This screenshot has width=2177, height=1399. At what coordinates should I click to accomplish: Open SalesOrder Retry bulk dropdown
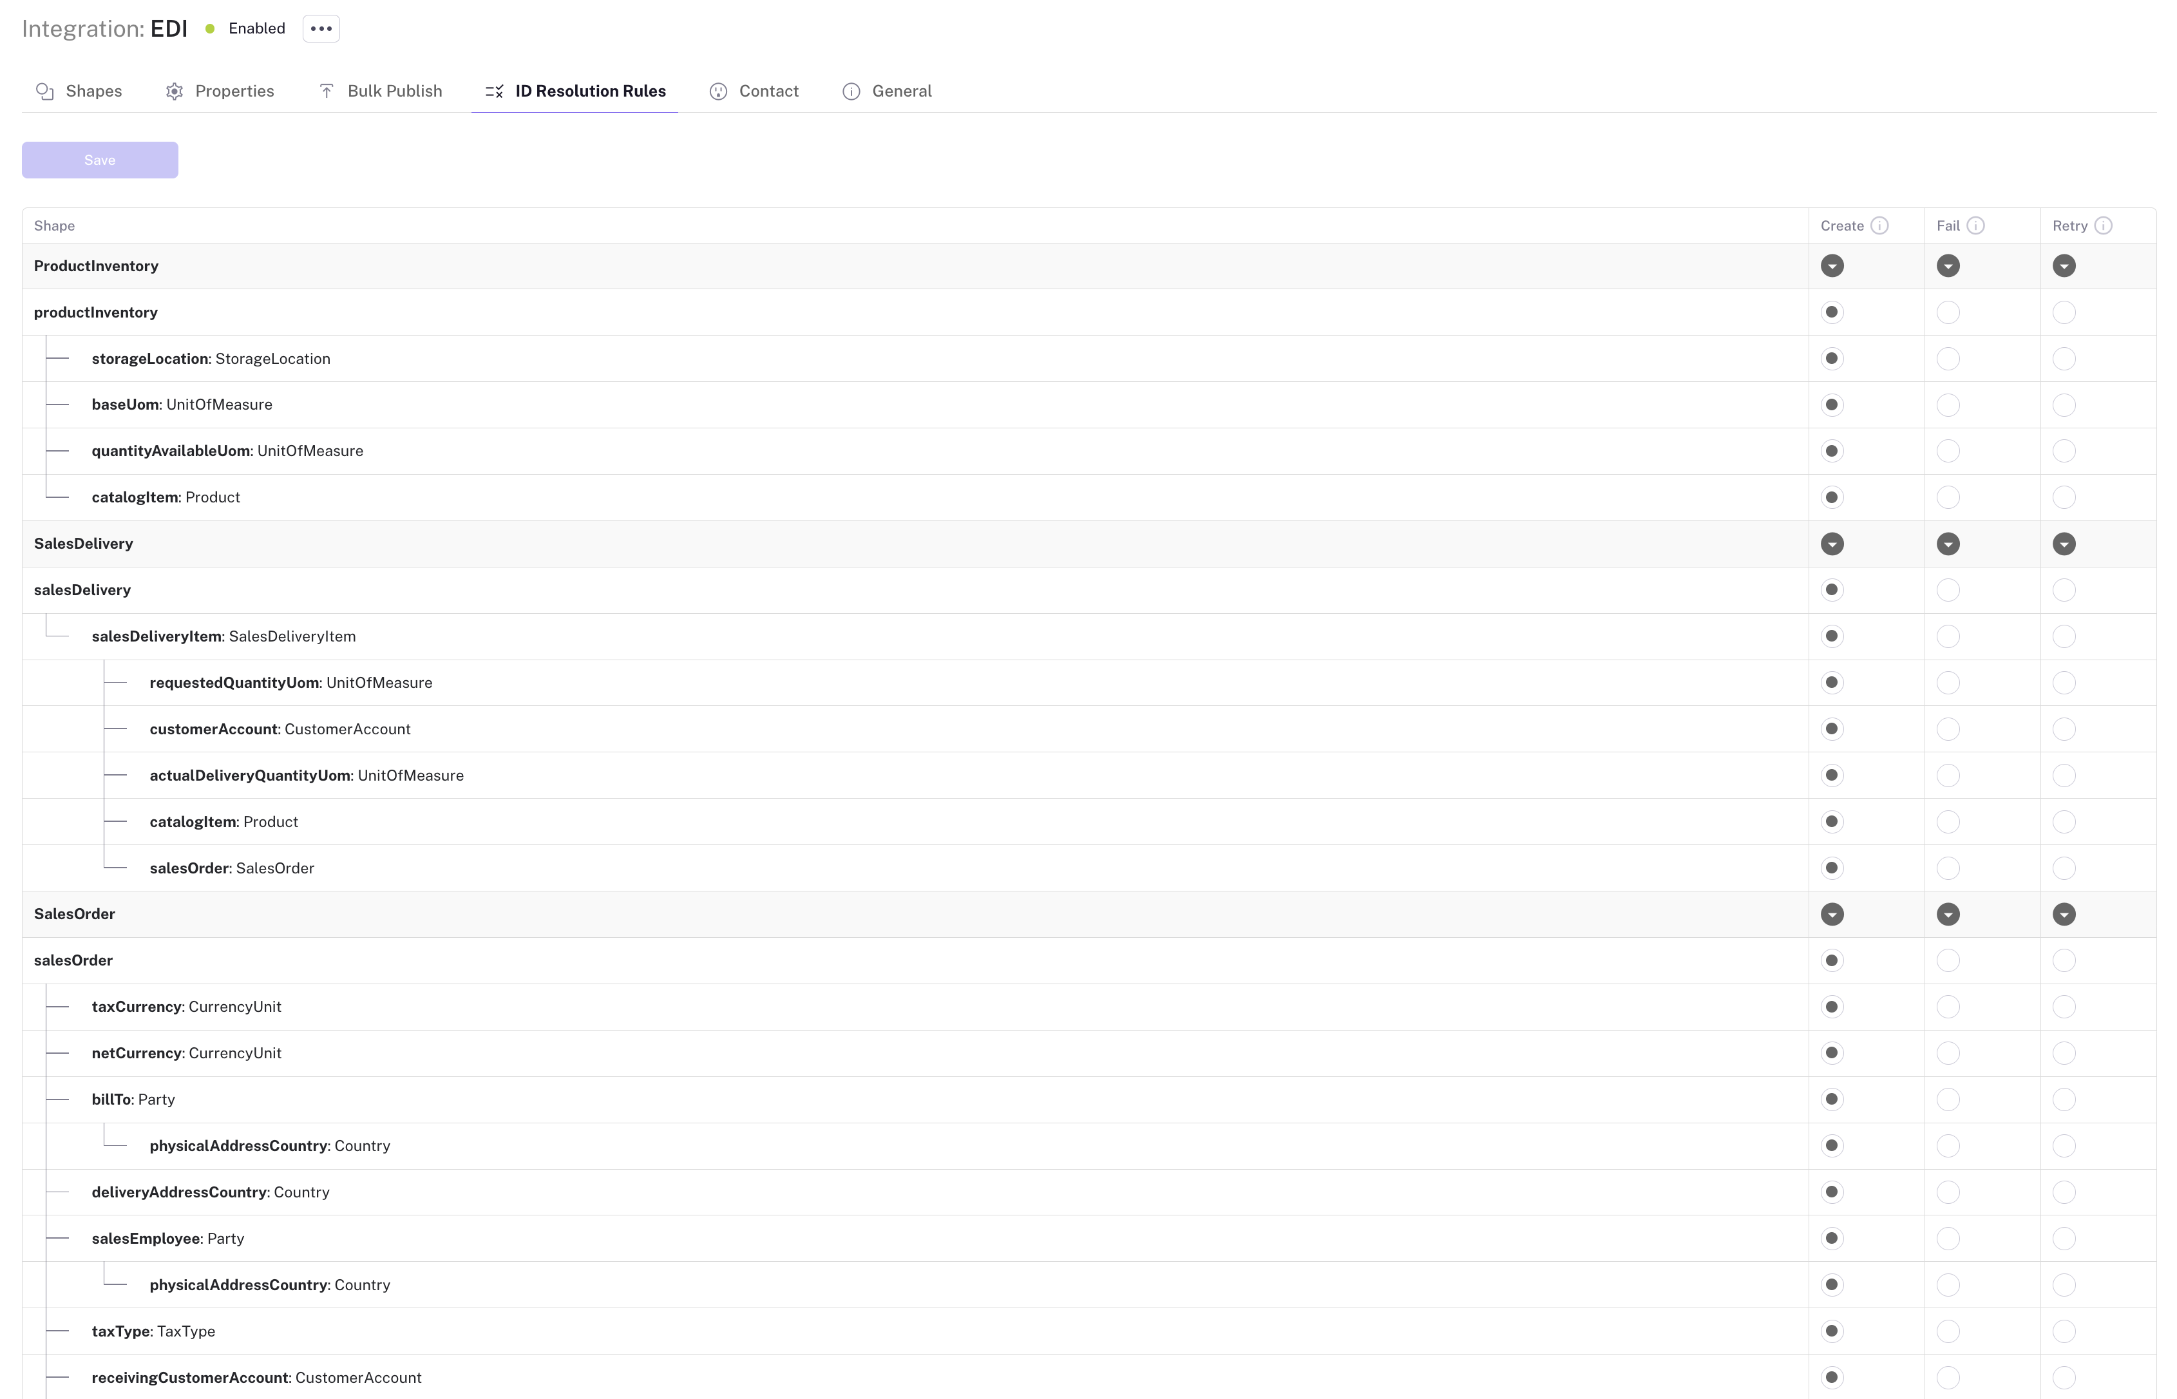2064,914
